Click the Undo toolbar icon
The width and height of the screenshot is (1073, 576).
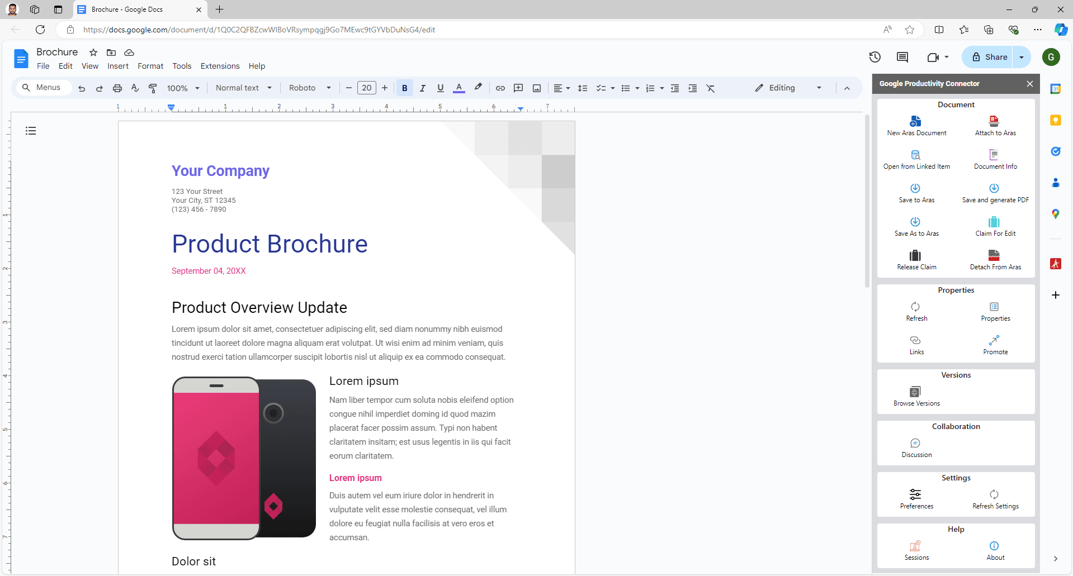click(x=82, y=88)
